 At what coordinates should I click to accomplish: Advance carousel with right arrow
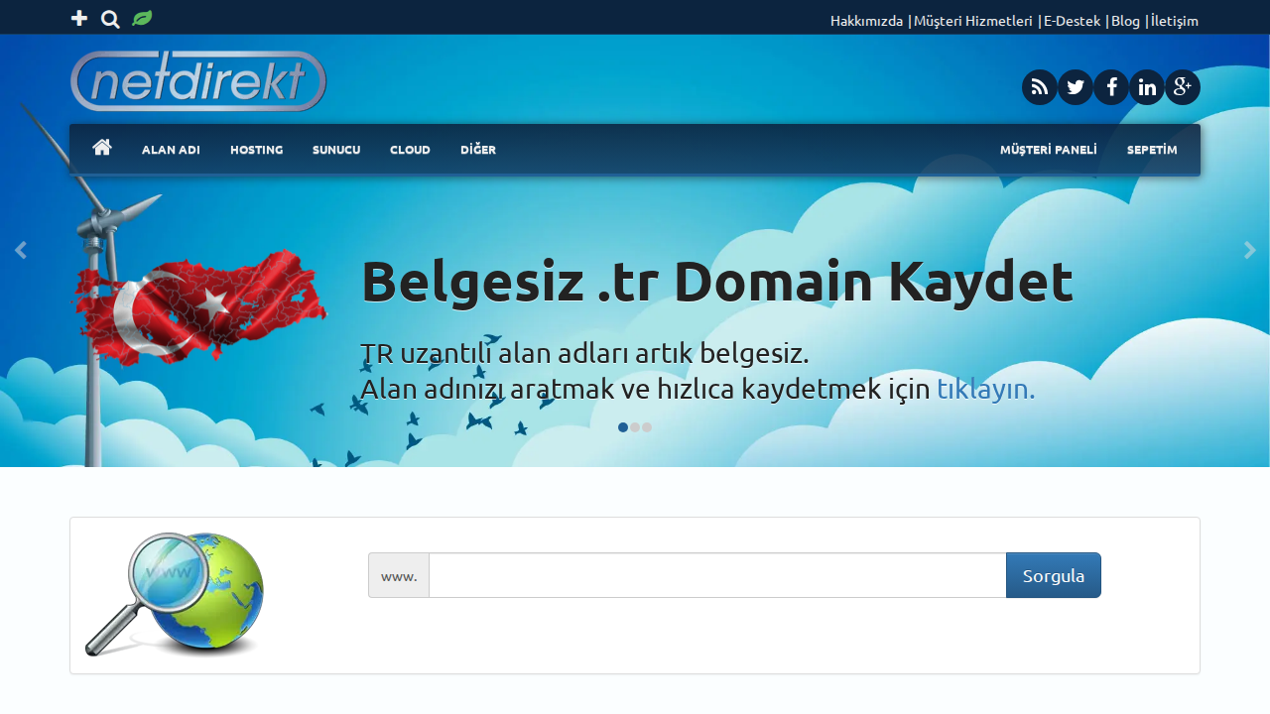(x=1250, y=251)
